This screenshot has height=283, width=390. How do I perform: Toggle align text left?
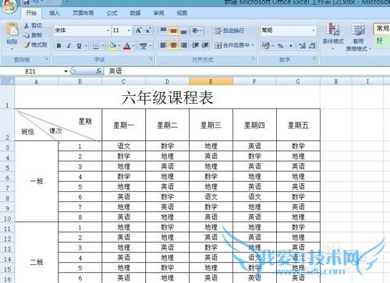pyautogui.click(x=164, y=45)
